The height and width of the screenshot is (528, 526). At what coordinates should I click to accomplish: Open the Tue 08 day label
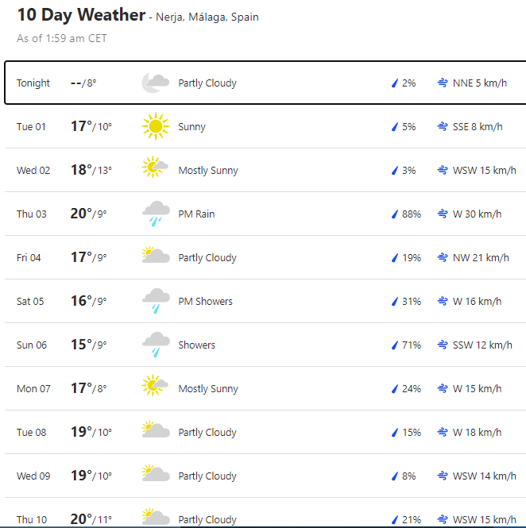point(32,432)
